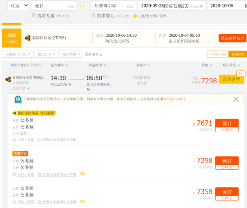The width and height of the screenshot is (247, 208).
Task: Tick the 携带婴儿 checkbox
Action: pos(93,15)
